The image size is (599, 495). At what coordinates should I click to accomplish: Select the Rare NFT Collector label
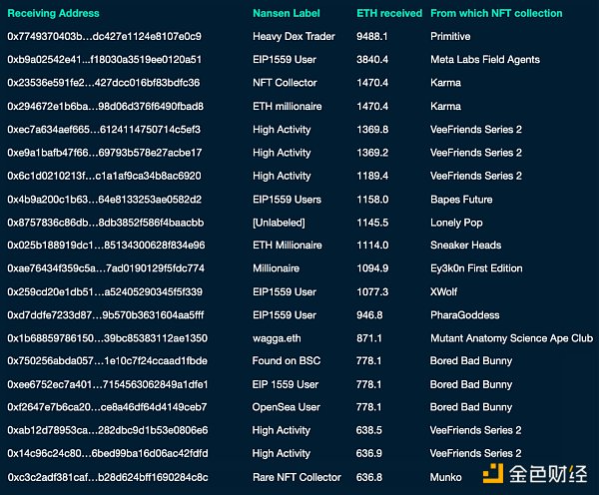tap(297, 477)
